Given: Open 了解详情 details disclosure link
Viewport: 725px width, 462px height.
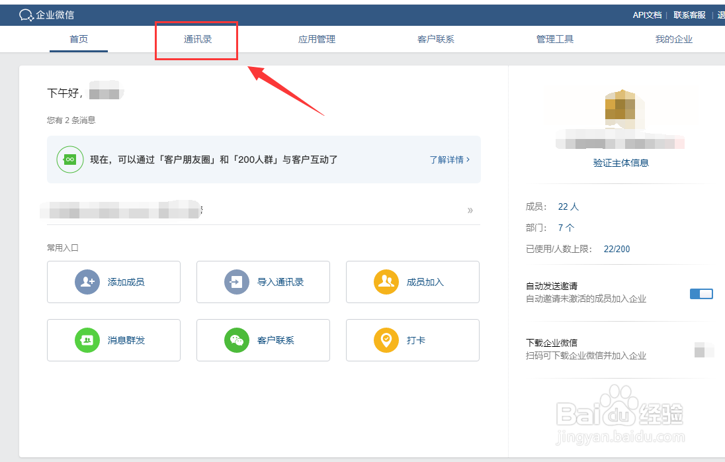Looking at the screenshot, I should click(448, 159).
